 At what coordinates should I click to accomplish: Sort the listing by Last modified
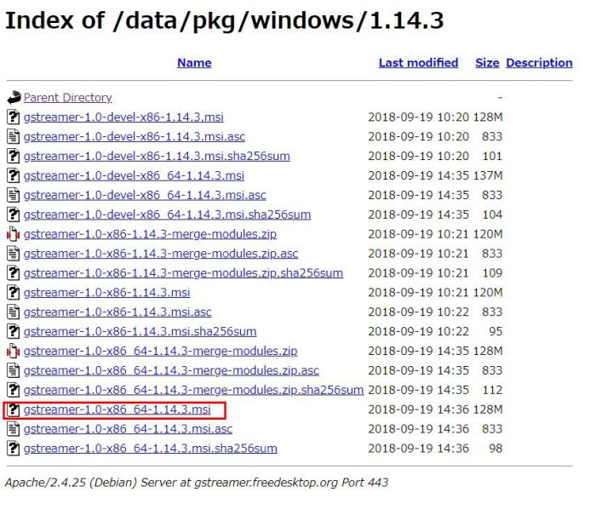[419, 63]
